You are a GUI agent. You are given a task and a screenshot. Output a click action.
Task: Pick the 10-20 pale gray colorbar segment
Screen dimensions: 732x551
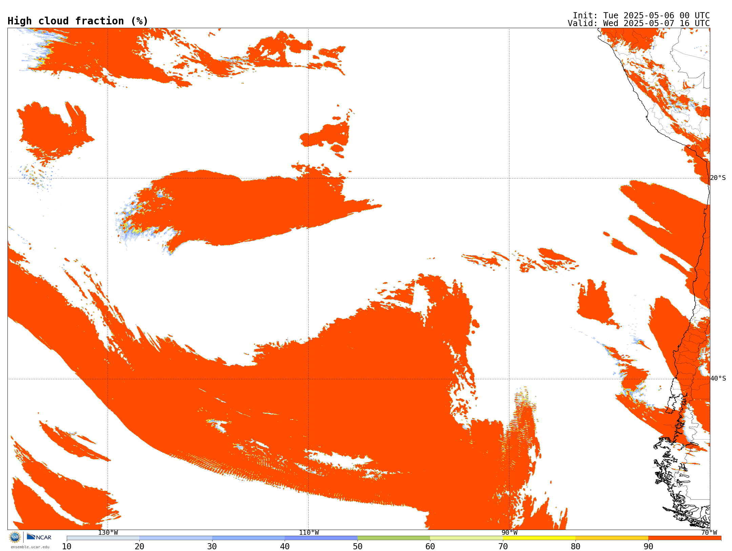point(103,538)
